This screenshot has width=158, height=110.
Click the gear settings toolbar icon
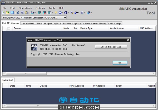[89, 13]
